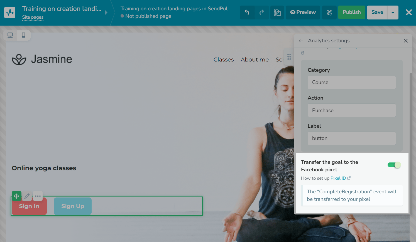
Task: Expand the Save dropdown arrow
Action: click(393, 13)
